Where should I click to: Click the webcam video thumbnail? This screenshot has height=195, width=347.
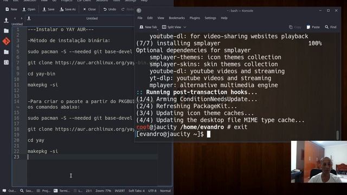click(x=319, y=161)
